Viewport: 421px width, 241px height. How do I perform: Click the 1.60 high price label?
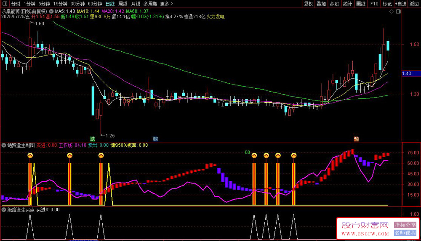pyautogui.click(x=39, y=24)
